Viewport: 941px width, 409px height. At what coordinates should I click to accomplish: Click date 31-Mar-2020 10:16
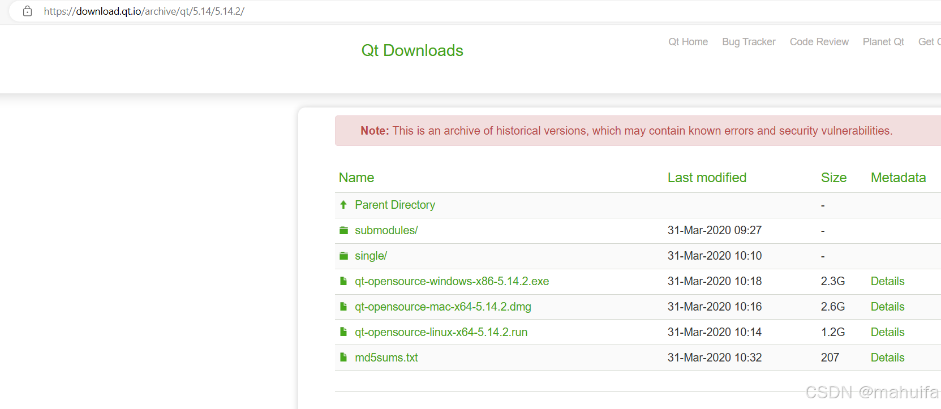click(x=715, y=307)
